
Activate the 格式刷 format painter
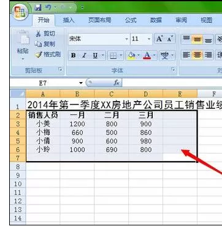pyautogui.click(x=48, y=55)
